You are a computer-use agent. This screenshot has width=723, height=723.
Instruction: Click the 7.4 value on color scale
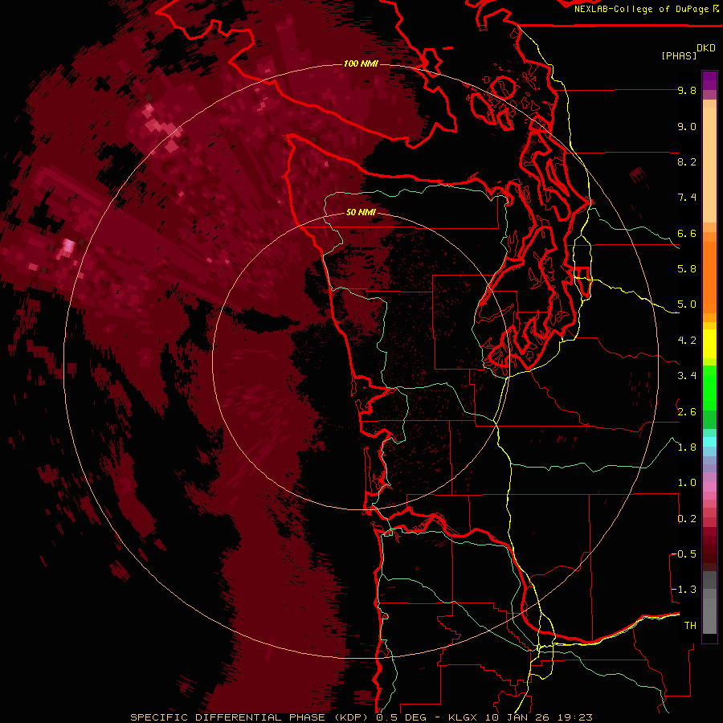coord(687,198)
